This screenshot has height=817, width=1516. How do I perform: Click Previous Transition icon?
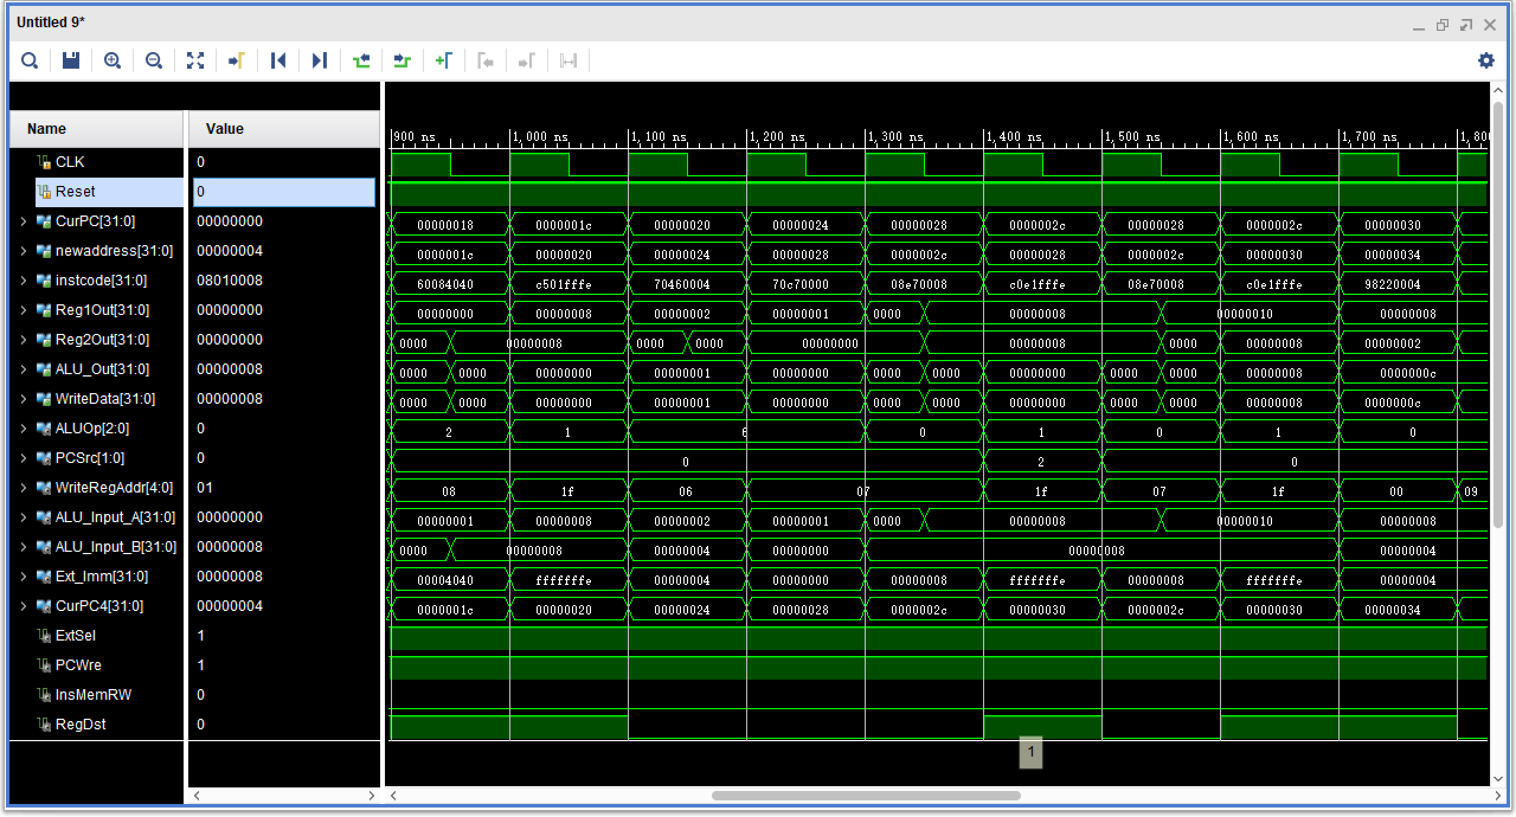pyautogui.click(x=361, y=60)
